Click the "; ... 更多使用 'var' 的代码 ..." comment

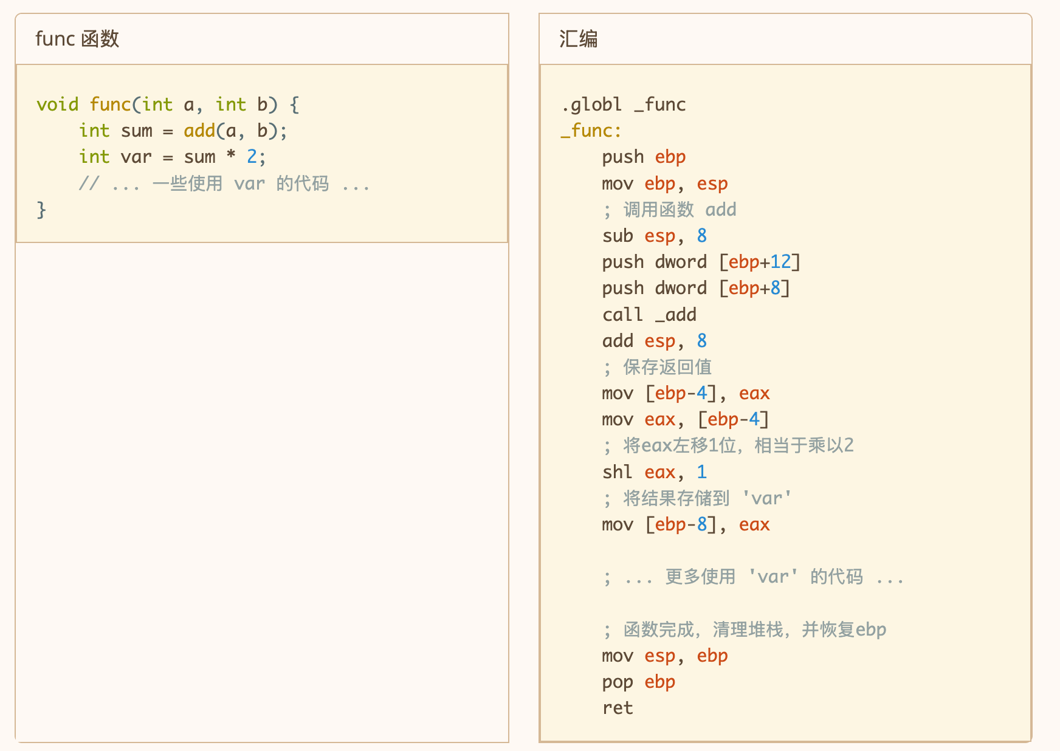tap(754, 577)
